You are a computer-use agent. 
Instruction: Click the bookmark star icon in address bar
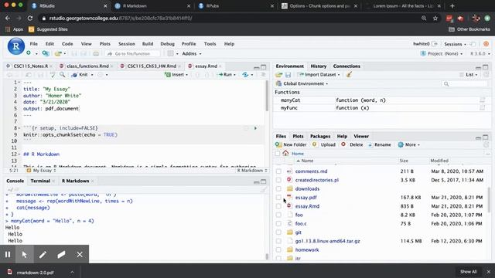coord(435,19)
